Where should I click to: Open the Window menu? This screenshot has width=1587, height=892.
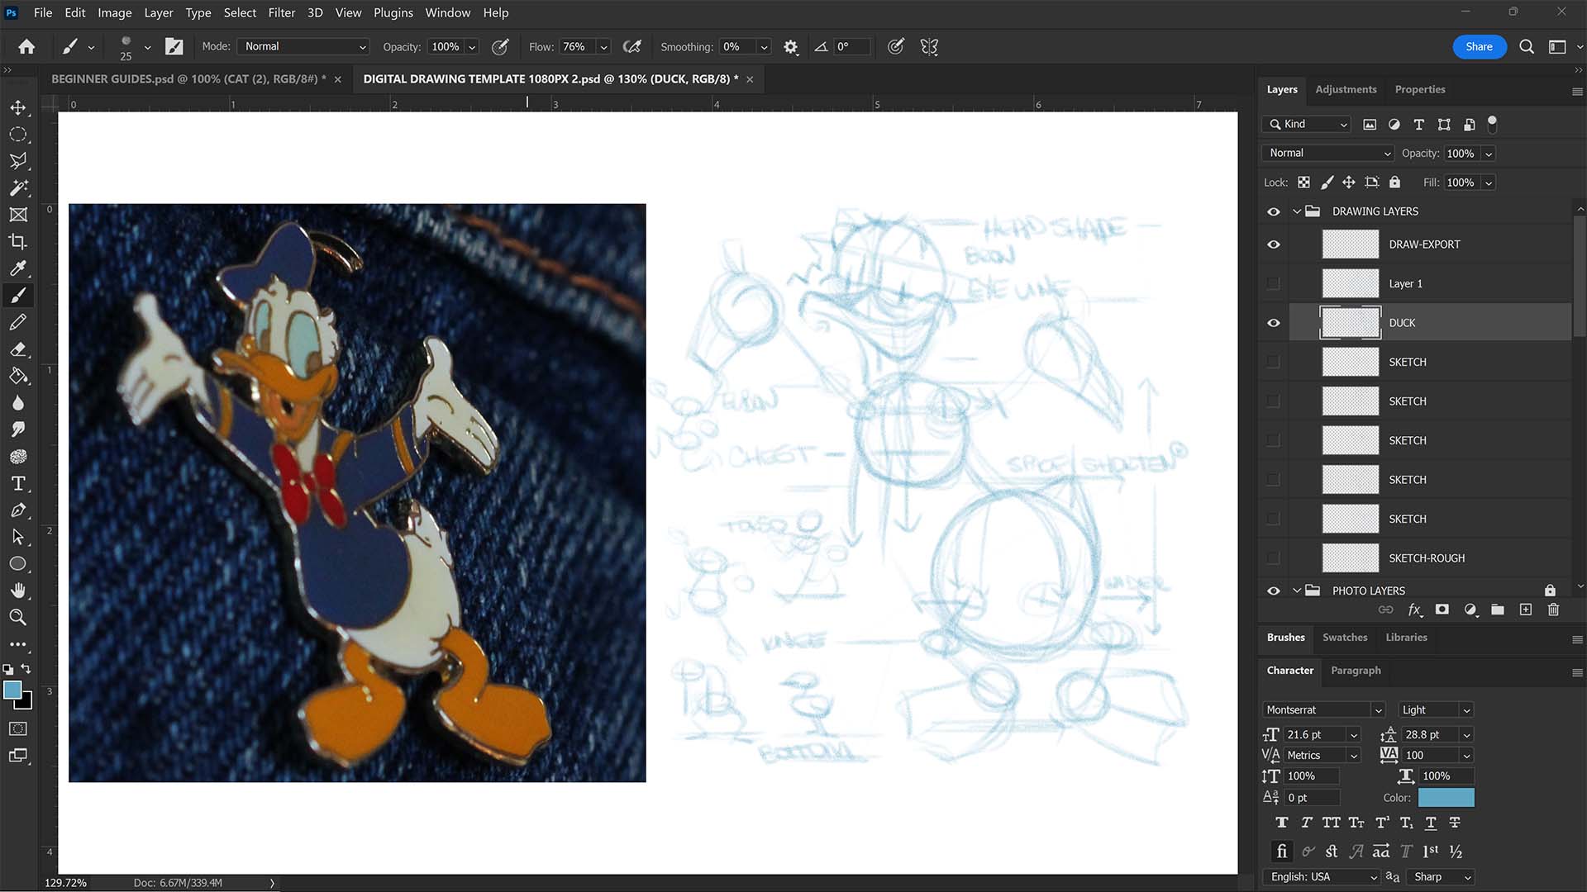pyautogui.click(x=447, y=12)
